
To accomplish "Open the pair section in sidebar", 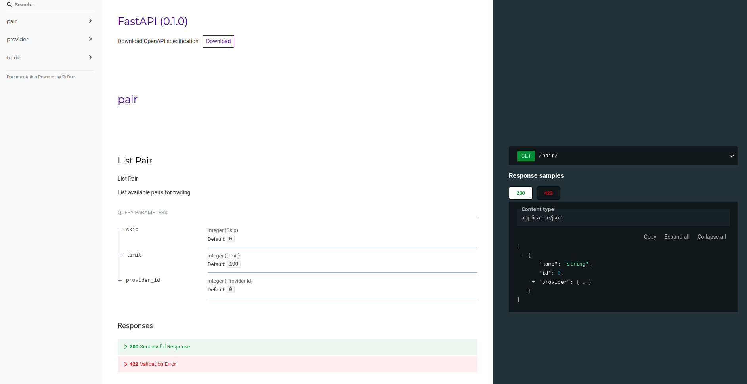I will click(x=51, y=21).
